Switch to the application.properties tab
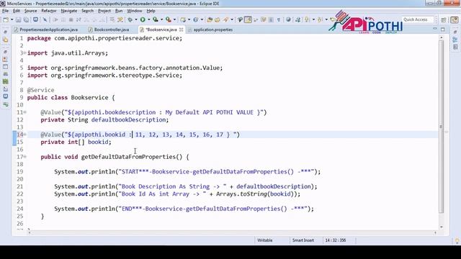461x259 pixels. coord(210,29)
